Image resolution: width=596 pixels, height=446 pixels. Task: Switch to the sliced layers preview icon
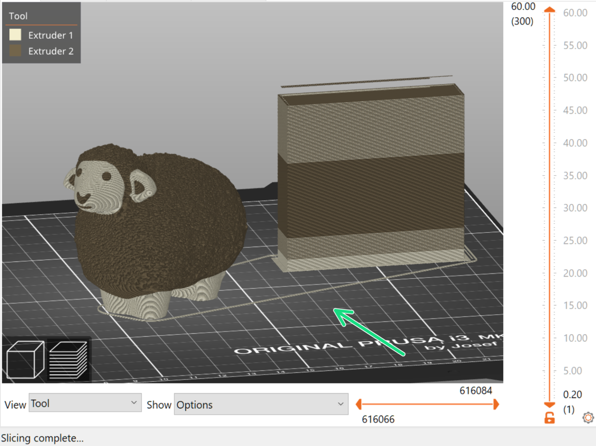click(68, 360)
